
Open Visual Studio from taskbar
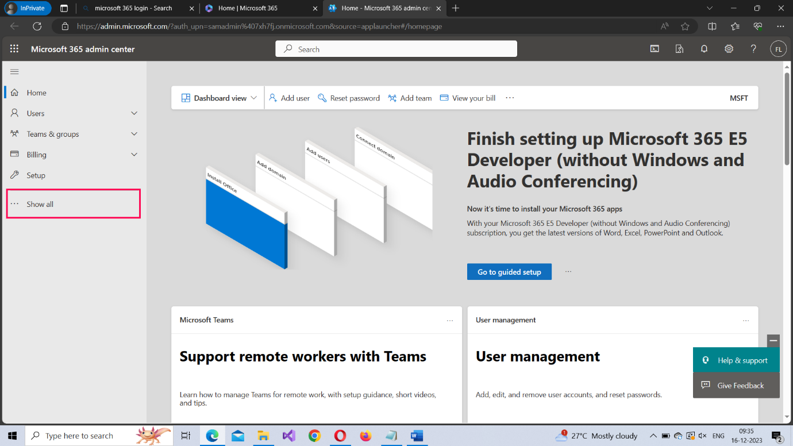point(289,436)
